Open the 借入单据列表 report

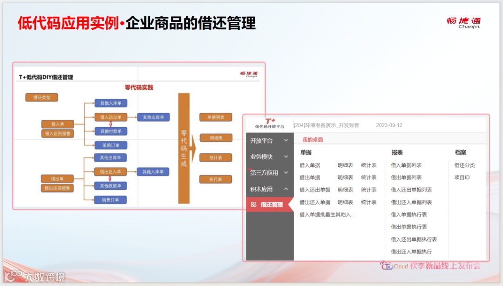406,165
